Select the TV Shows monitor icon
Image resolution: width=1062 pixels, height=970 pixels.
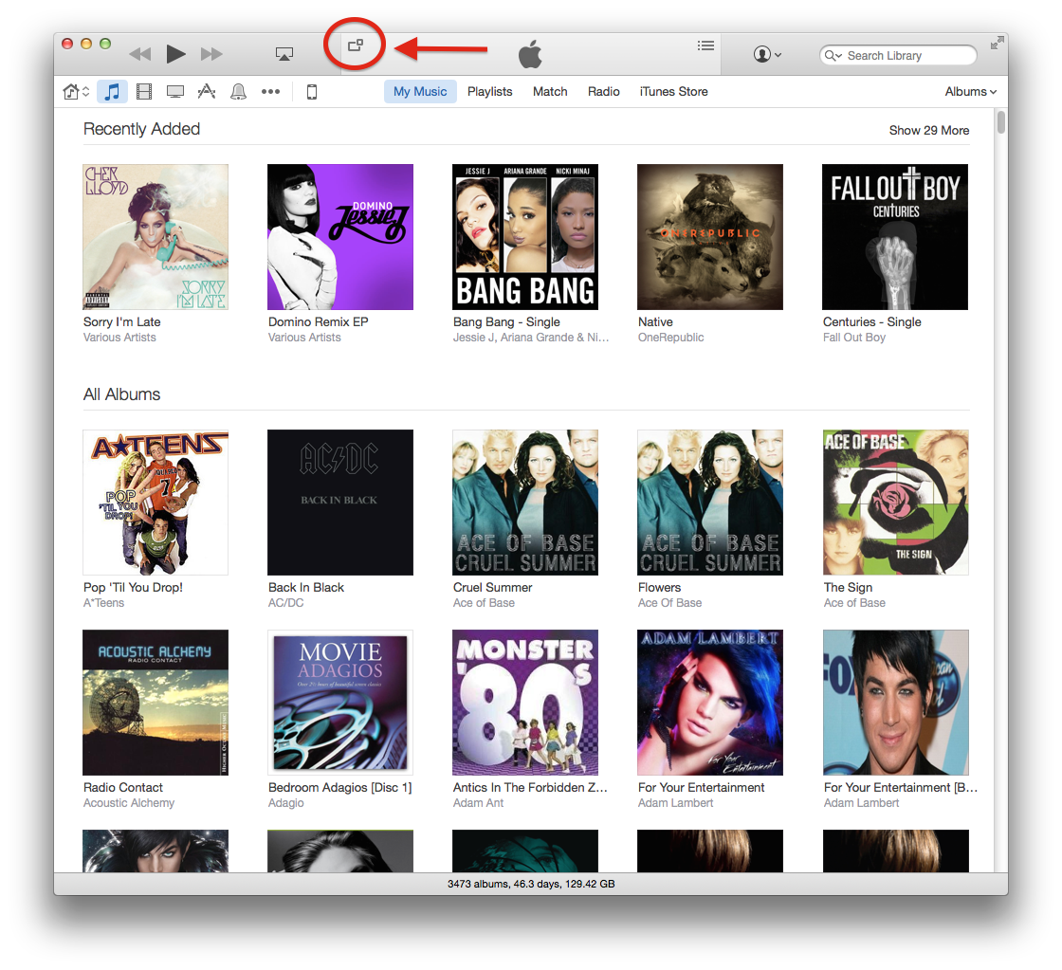click(x=175, y=91)
